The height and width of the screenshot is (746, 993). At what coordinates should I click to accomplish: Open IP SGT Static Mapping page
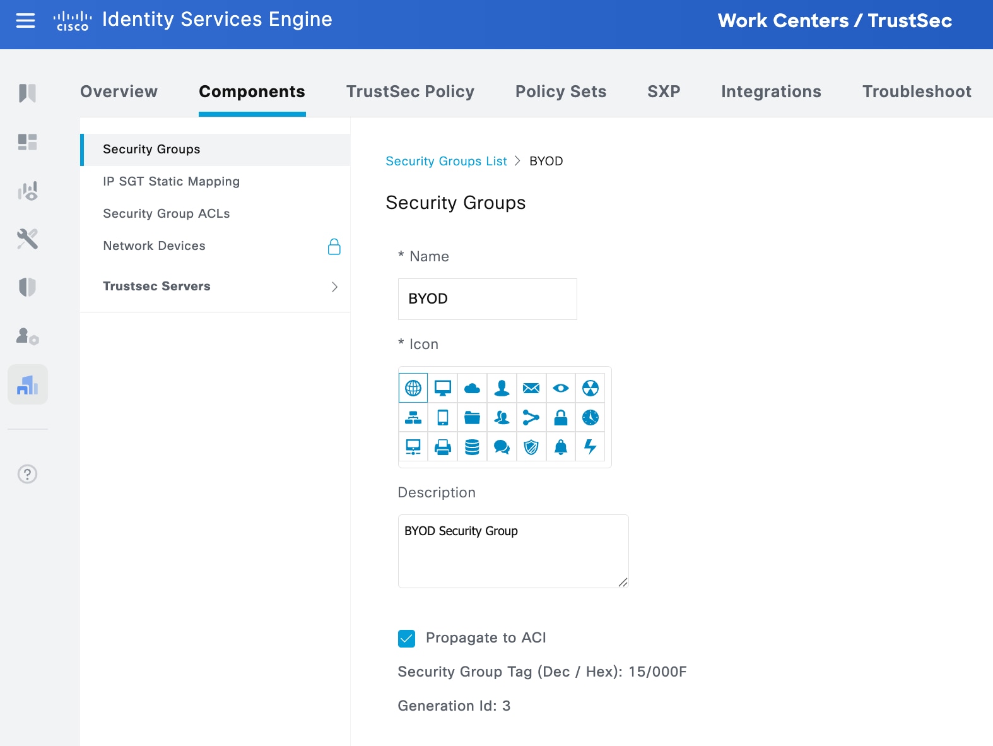point(171,181)
